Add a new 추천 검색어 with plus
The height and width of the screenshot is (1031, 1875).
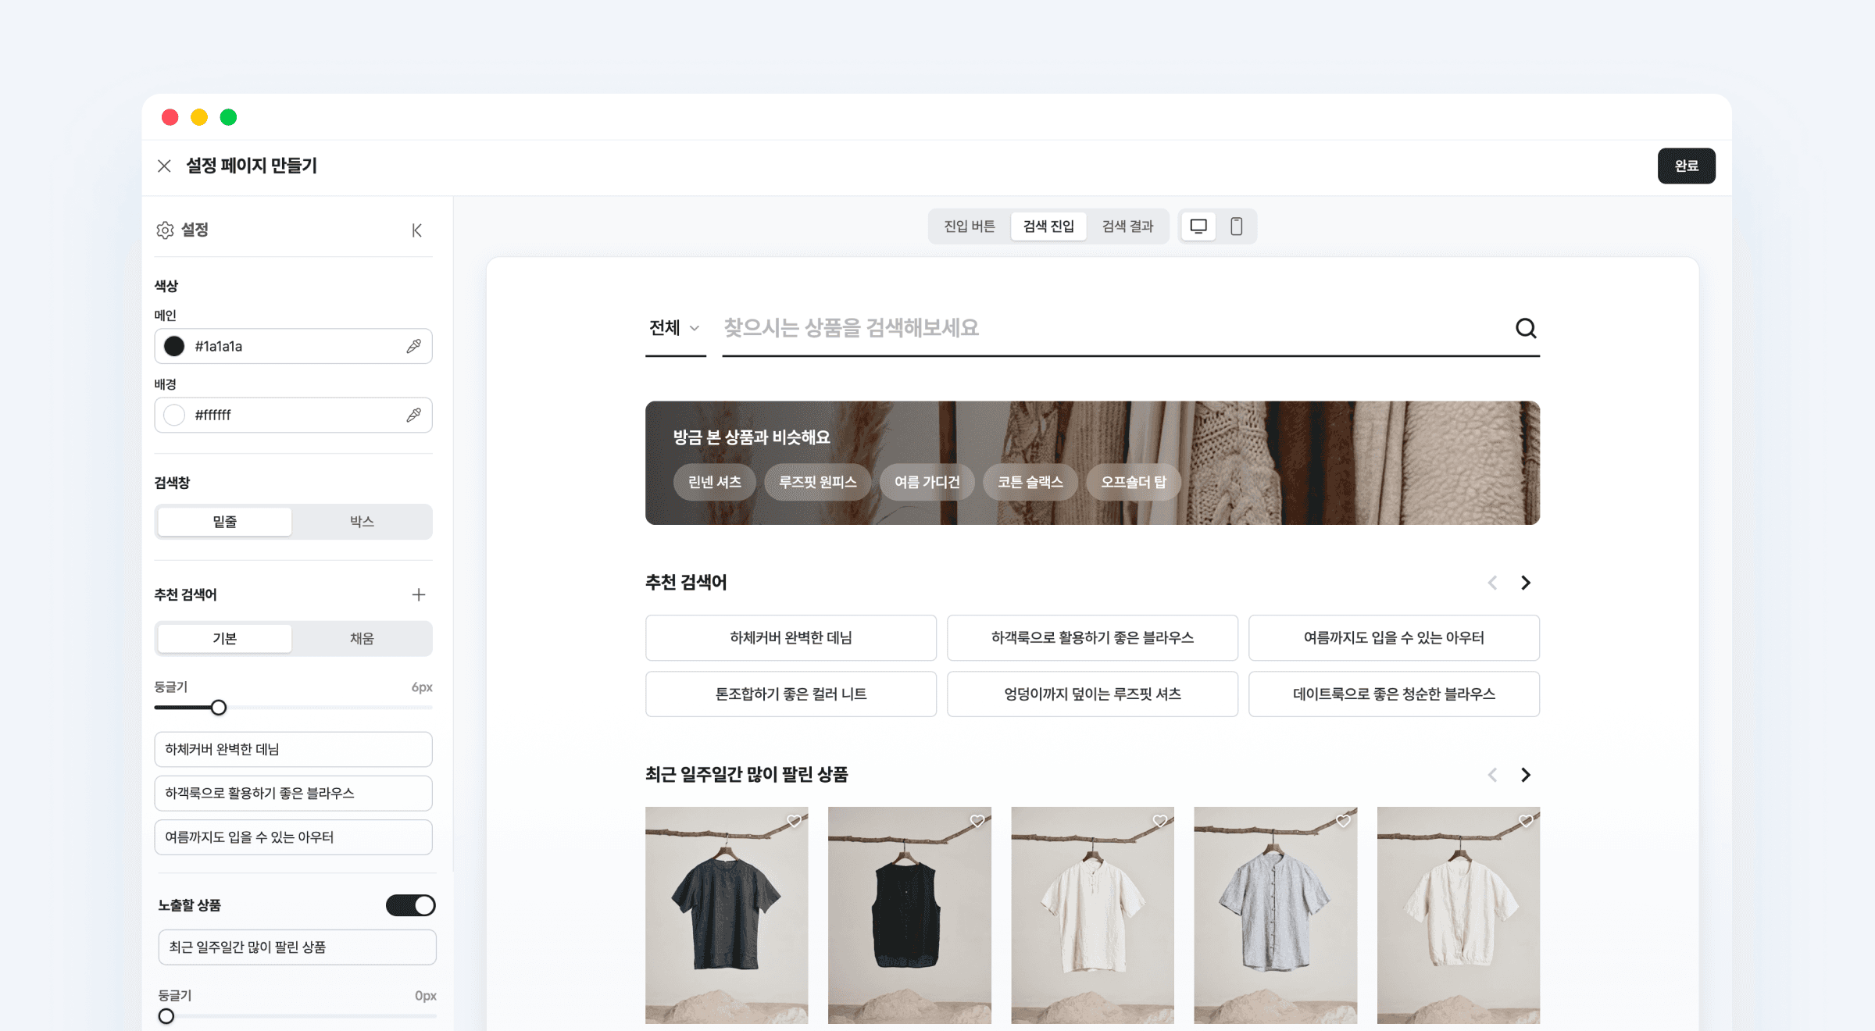[419, 594]
